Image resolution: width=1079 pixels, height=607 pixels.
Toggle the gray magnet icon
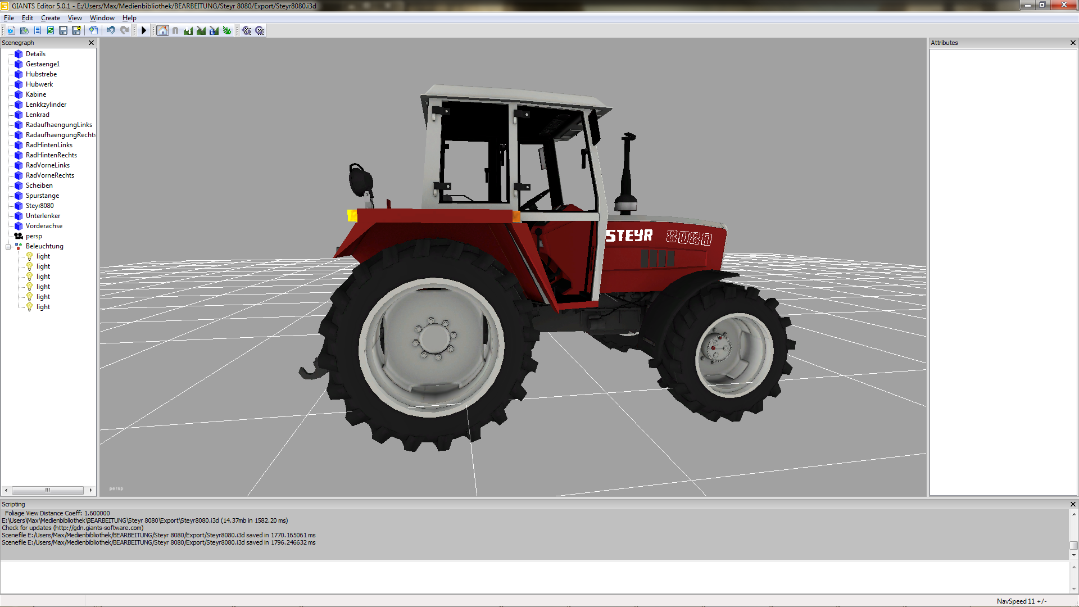[175, 30]
